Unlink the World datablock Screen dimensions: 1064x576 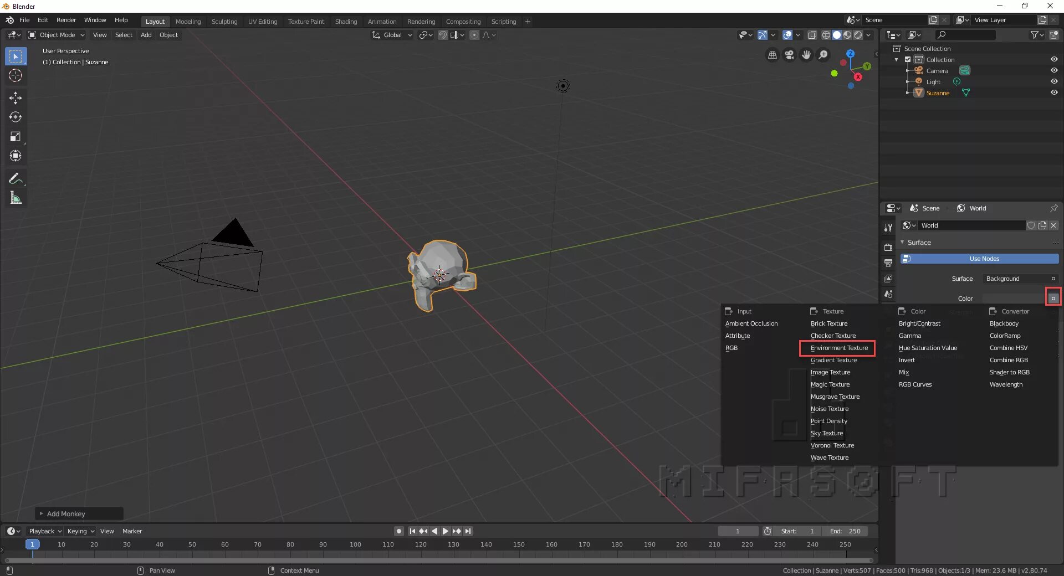click(x=1053, y=225)
